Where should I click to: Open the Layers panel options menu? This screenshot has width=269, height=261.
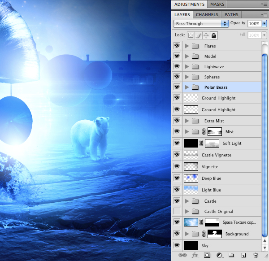click(264, 15)
